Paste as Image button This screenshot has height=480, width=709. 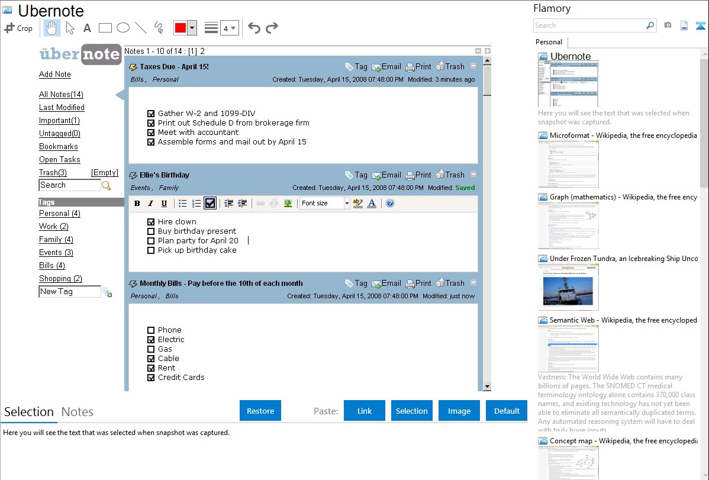[x=459, y=411]
